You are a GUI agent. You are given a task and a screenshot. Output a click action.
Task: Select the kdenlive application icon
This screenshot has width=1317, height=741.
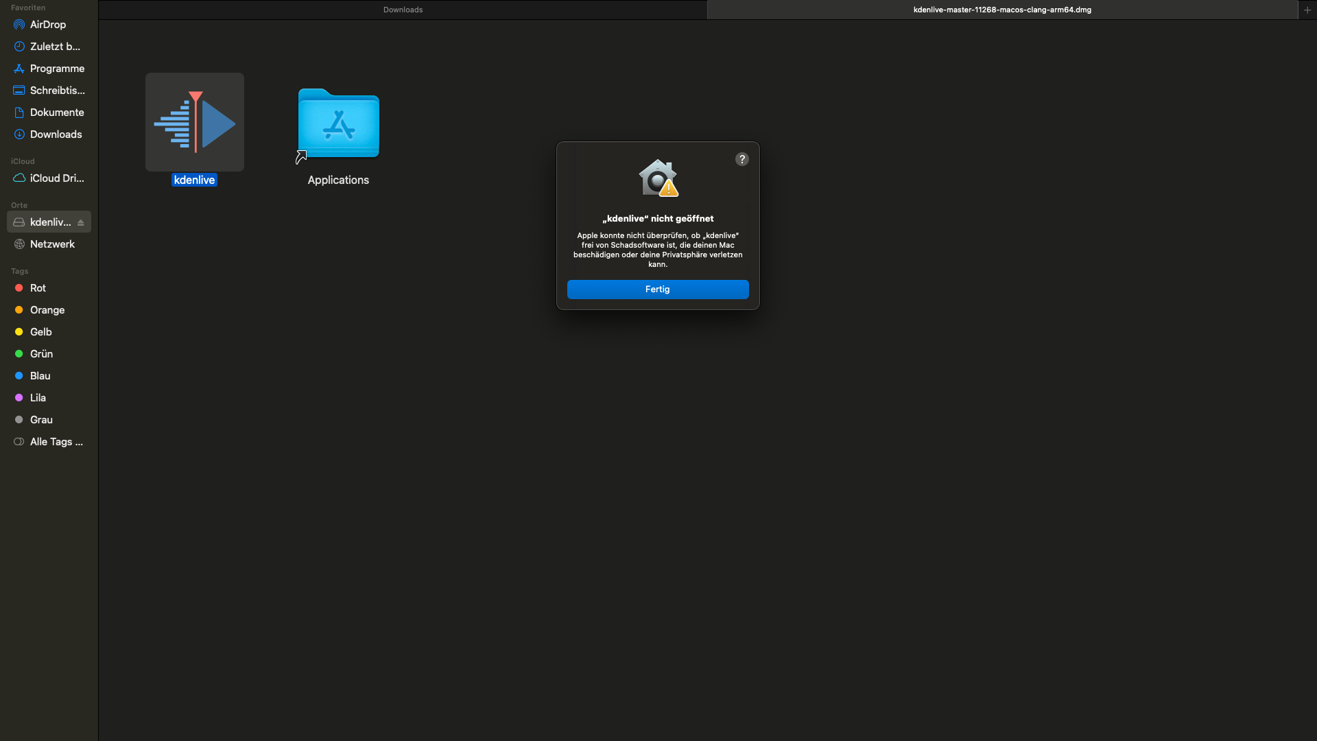coord(195,122)
